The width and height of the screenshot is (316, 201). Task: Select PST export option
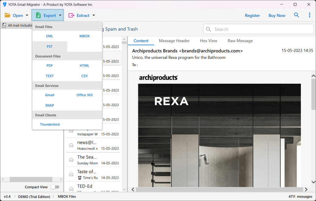point(50,46)
